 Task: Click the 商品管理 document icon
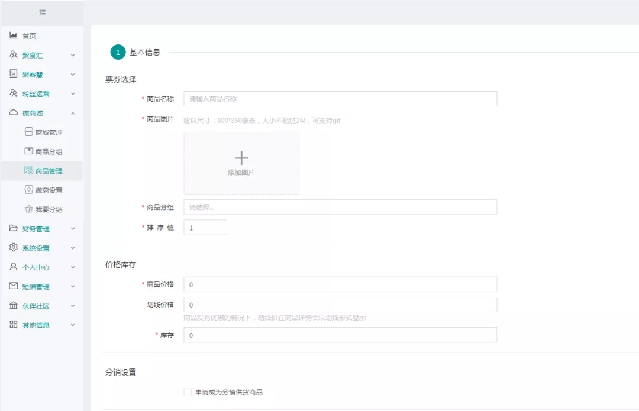[x=28, y=170]
